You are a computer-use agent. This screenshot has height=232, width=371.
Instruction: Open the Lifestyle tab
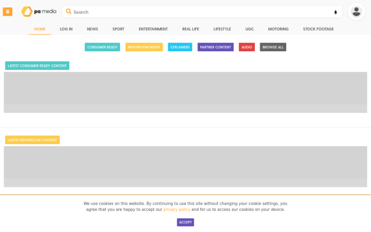pos(222,29)
